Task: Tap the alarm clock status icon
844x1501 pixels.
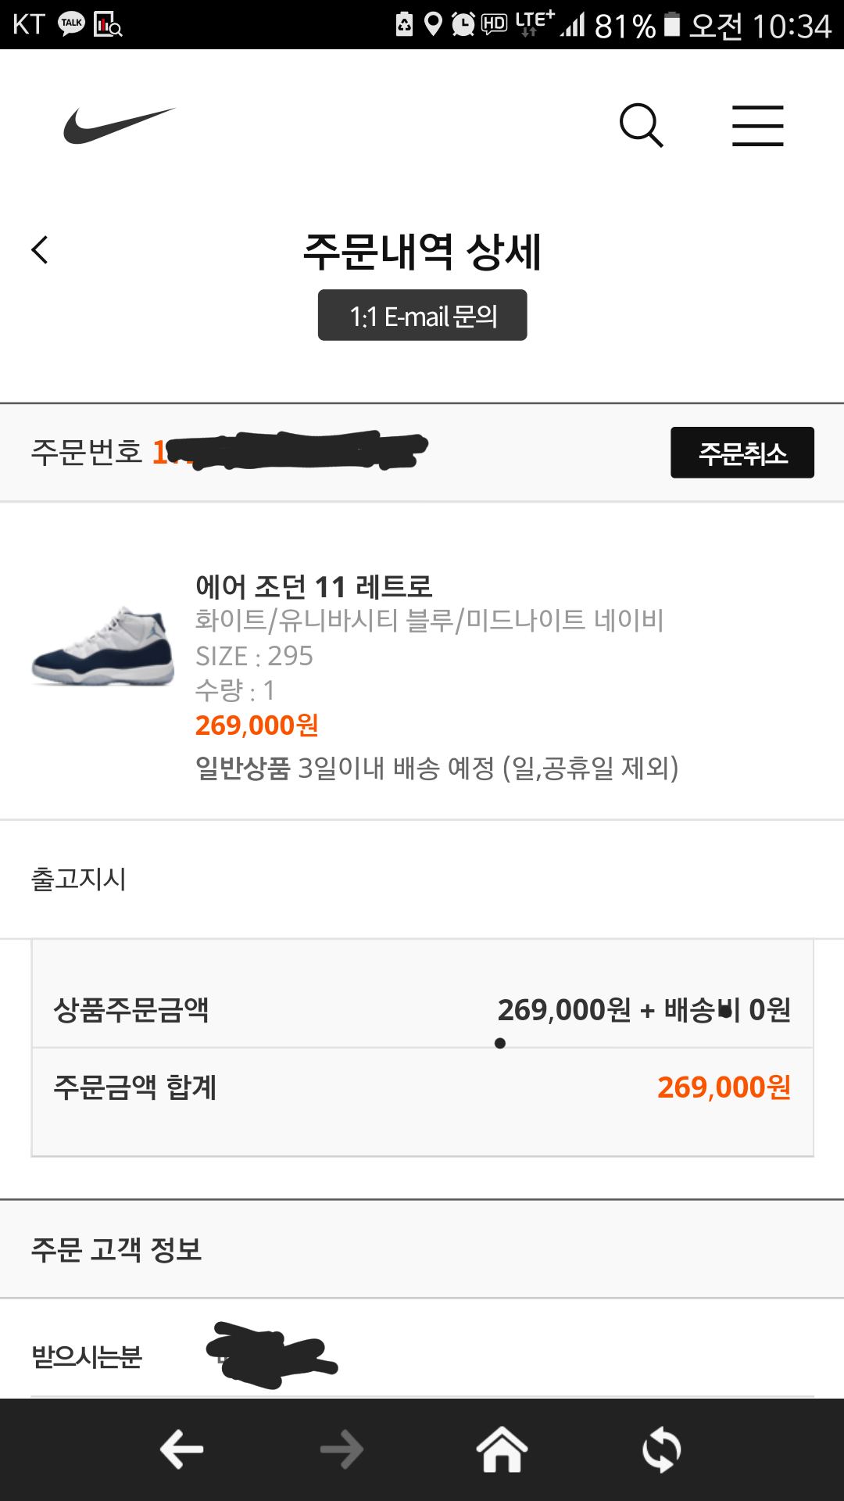Action: (x=463, y=24)
